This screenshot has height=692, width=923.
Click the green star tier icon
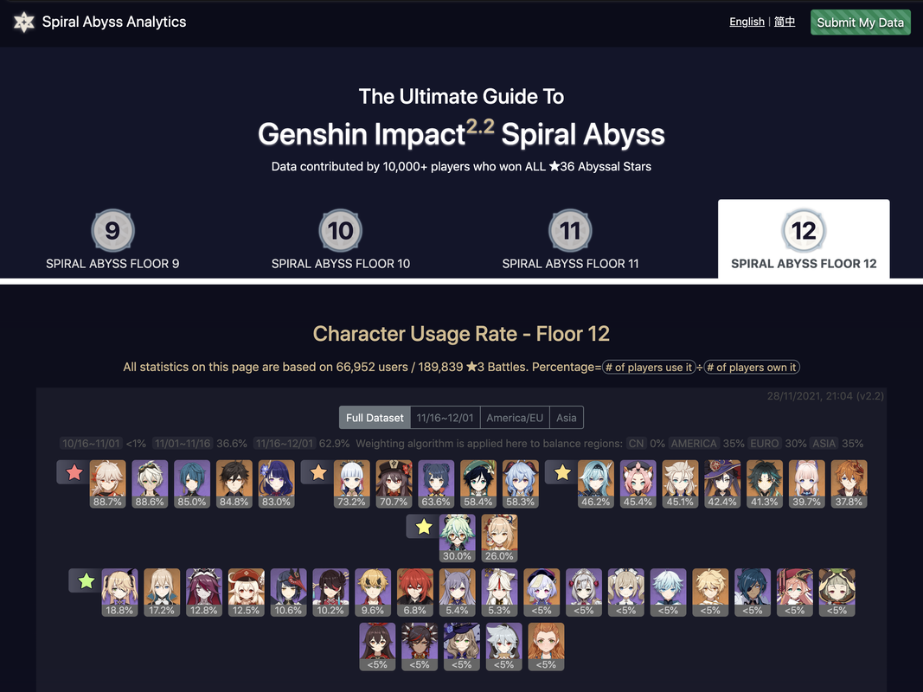click(87, 580)
